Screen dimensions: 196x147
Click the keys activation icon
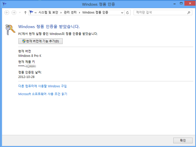tap(10, 30)
